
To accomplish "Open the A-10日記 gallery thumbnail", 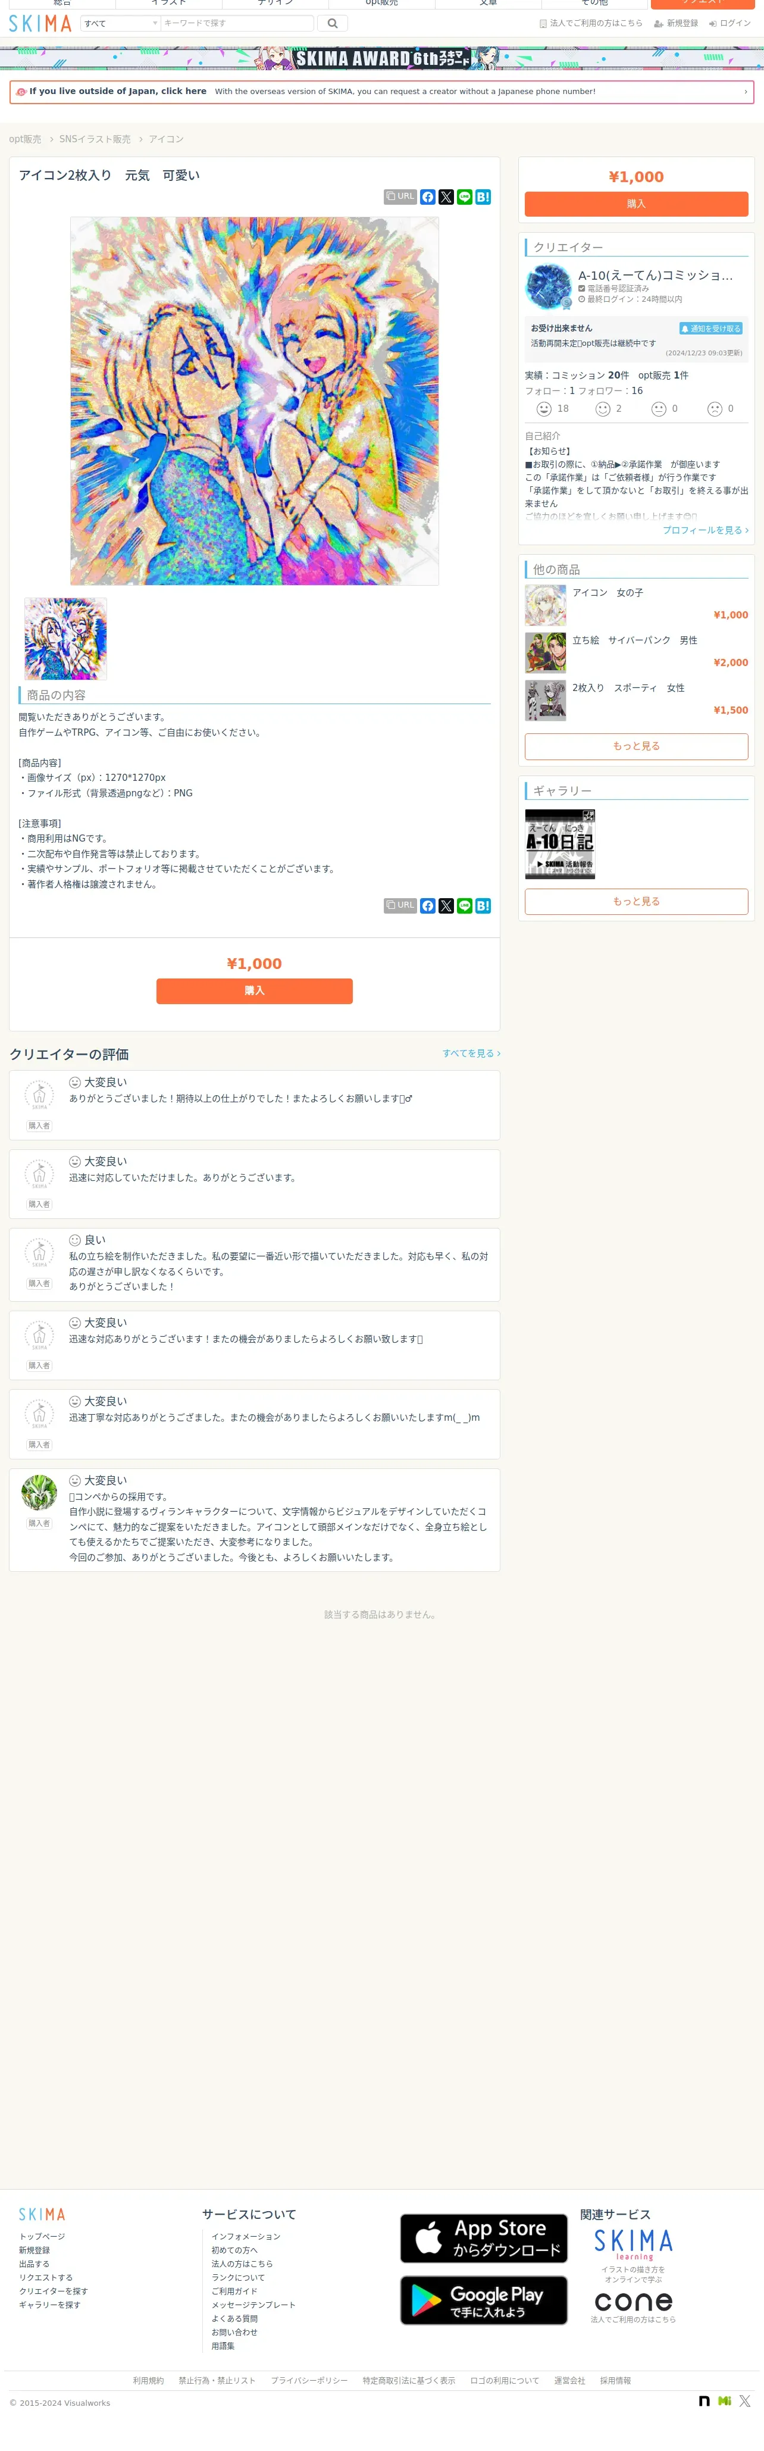I will tap(561, 844).
